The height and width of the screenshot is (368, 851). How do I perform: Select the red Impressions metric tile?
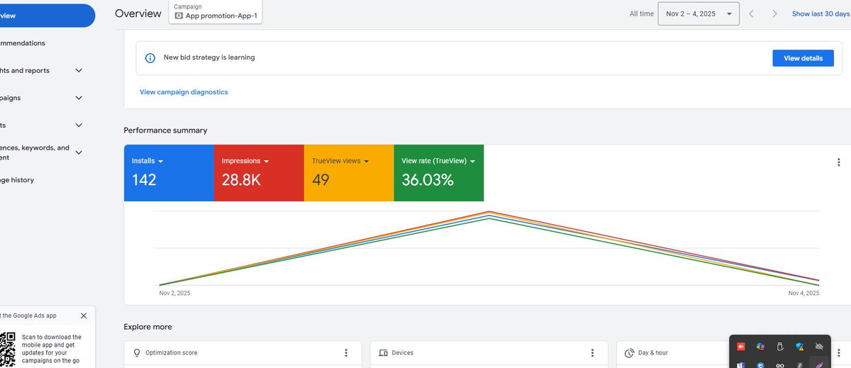(x=259, y=173)
